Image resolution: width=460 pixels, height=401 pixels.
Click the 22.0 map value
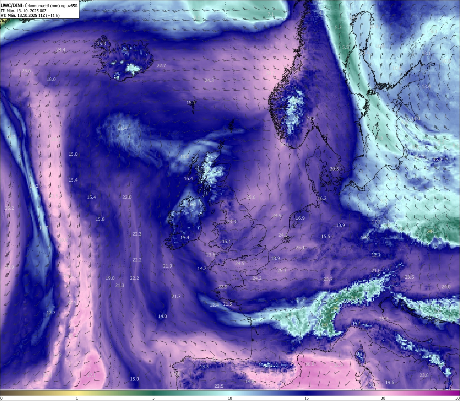tap(127, 197)
